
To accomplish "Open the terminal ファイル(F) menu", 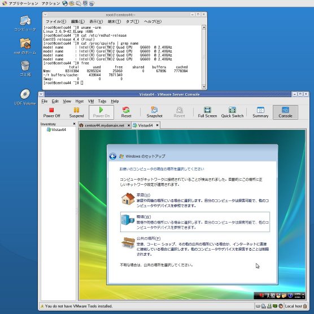I will coord(56,21).
